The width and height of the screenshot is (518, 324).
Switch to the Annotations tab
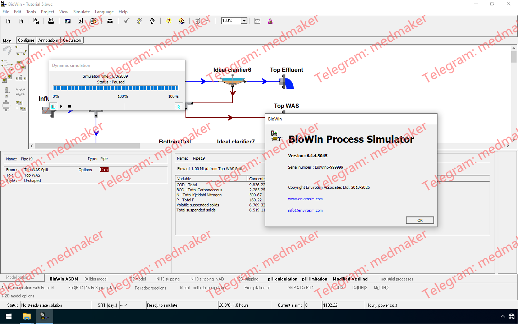[x=49, y=40]
